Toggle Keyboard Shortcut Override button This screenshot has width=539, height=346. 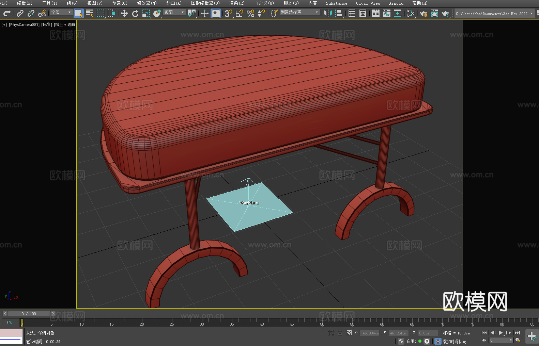(216, 13)
